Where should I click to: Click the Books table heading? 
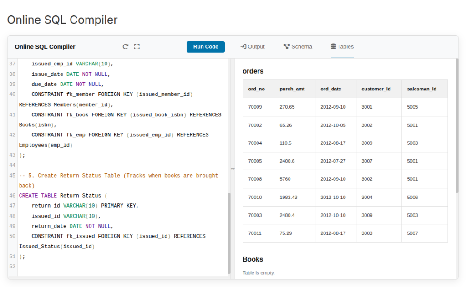(x=253, y=259)
